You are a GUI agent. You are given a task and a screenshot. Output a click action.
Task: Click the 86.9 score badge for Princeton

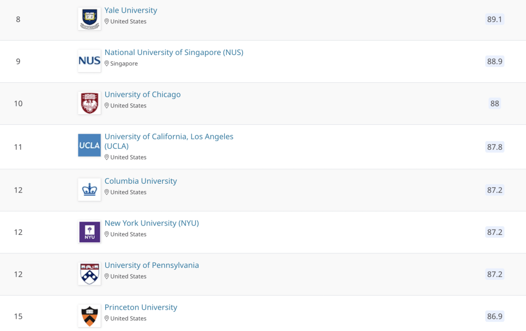(494, 316)
